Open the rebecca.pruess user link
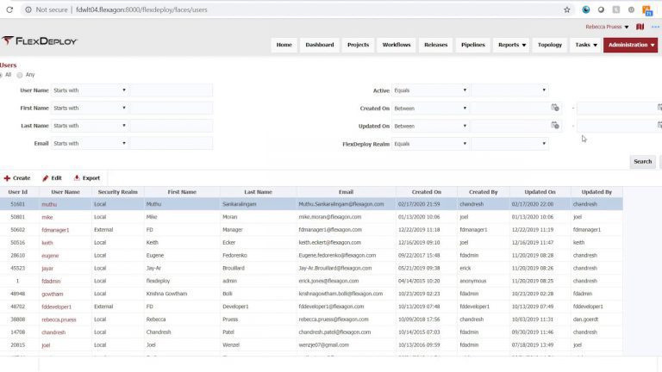Viewport: 662px width, 372px height. coord(59,319)
